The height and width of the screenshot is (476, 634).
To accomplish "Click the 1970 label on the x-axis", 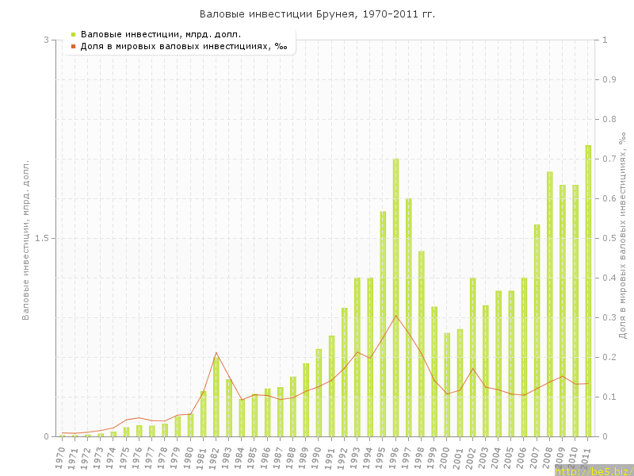I will [x=60, y=457].
